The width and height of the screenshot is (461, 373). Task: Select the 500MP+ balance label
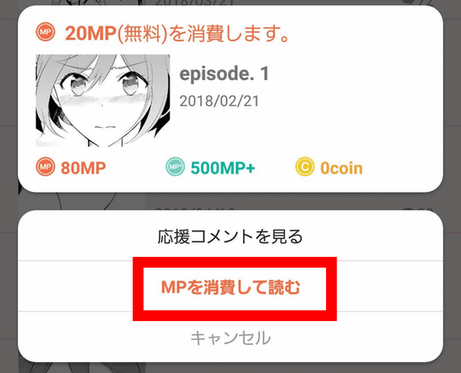pos(223,168)
